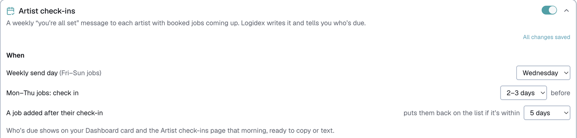Click the (Fri–Sun jobs) hint text
The width and height of the screenshot is (577, 138).
[x=80, y=73]
